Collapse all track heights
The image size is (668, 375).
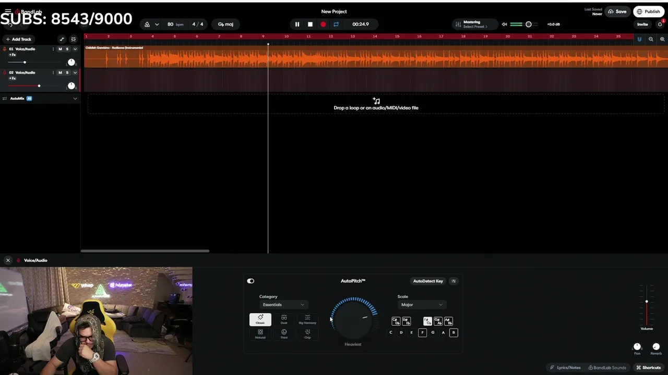(73, 39)
